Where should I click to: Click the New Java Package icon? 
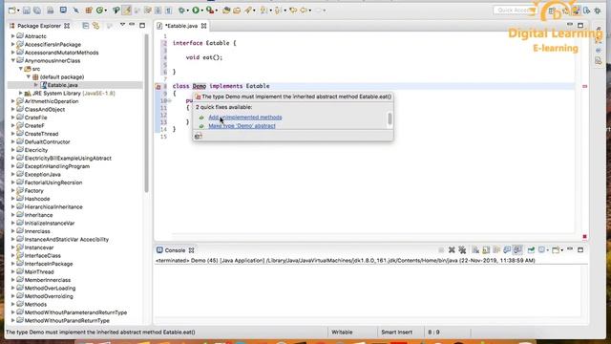pos(89,11)
